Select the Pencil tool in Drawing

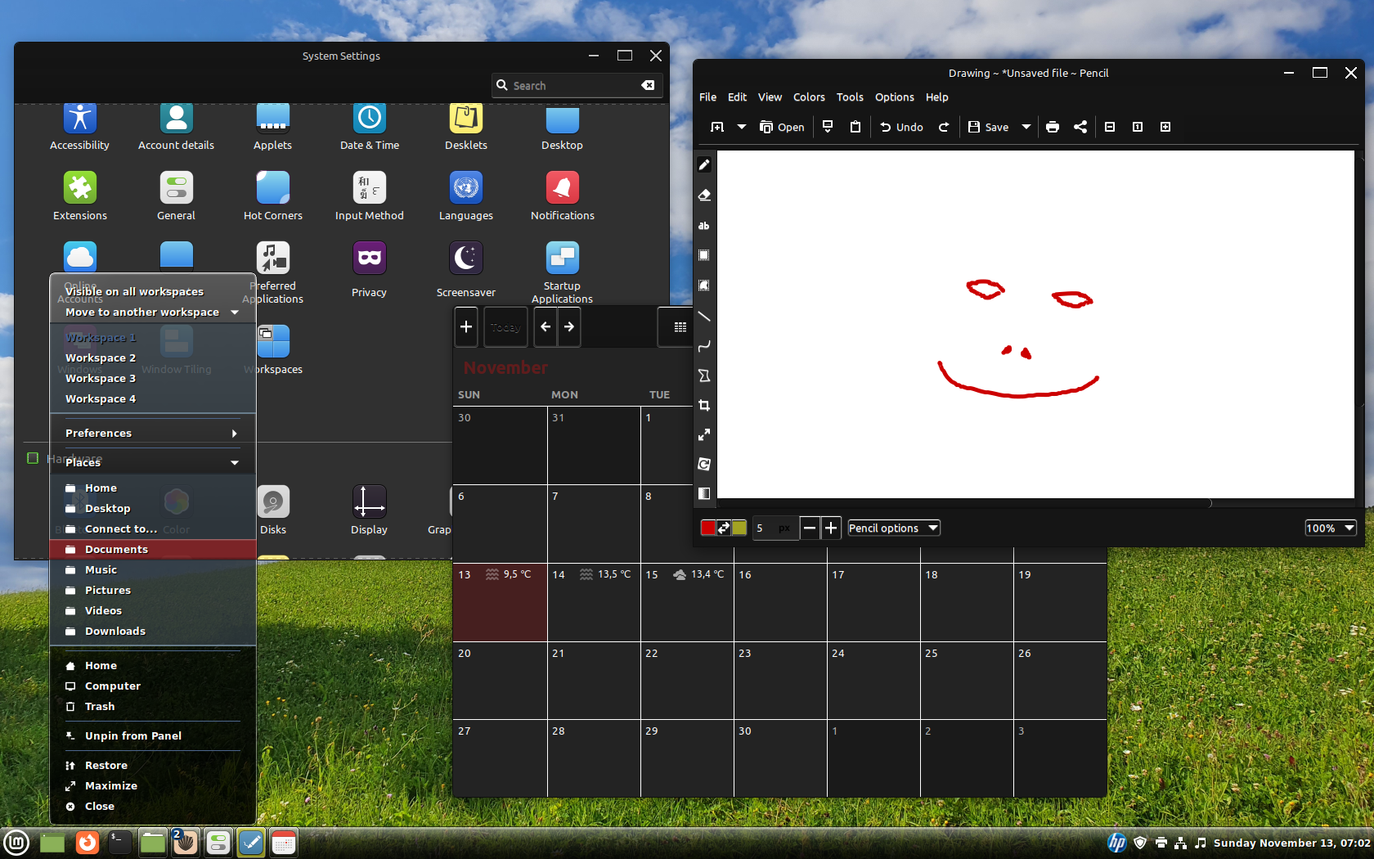click(704, 164)
